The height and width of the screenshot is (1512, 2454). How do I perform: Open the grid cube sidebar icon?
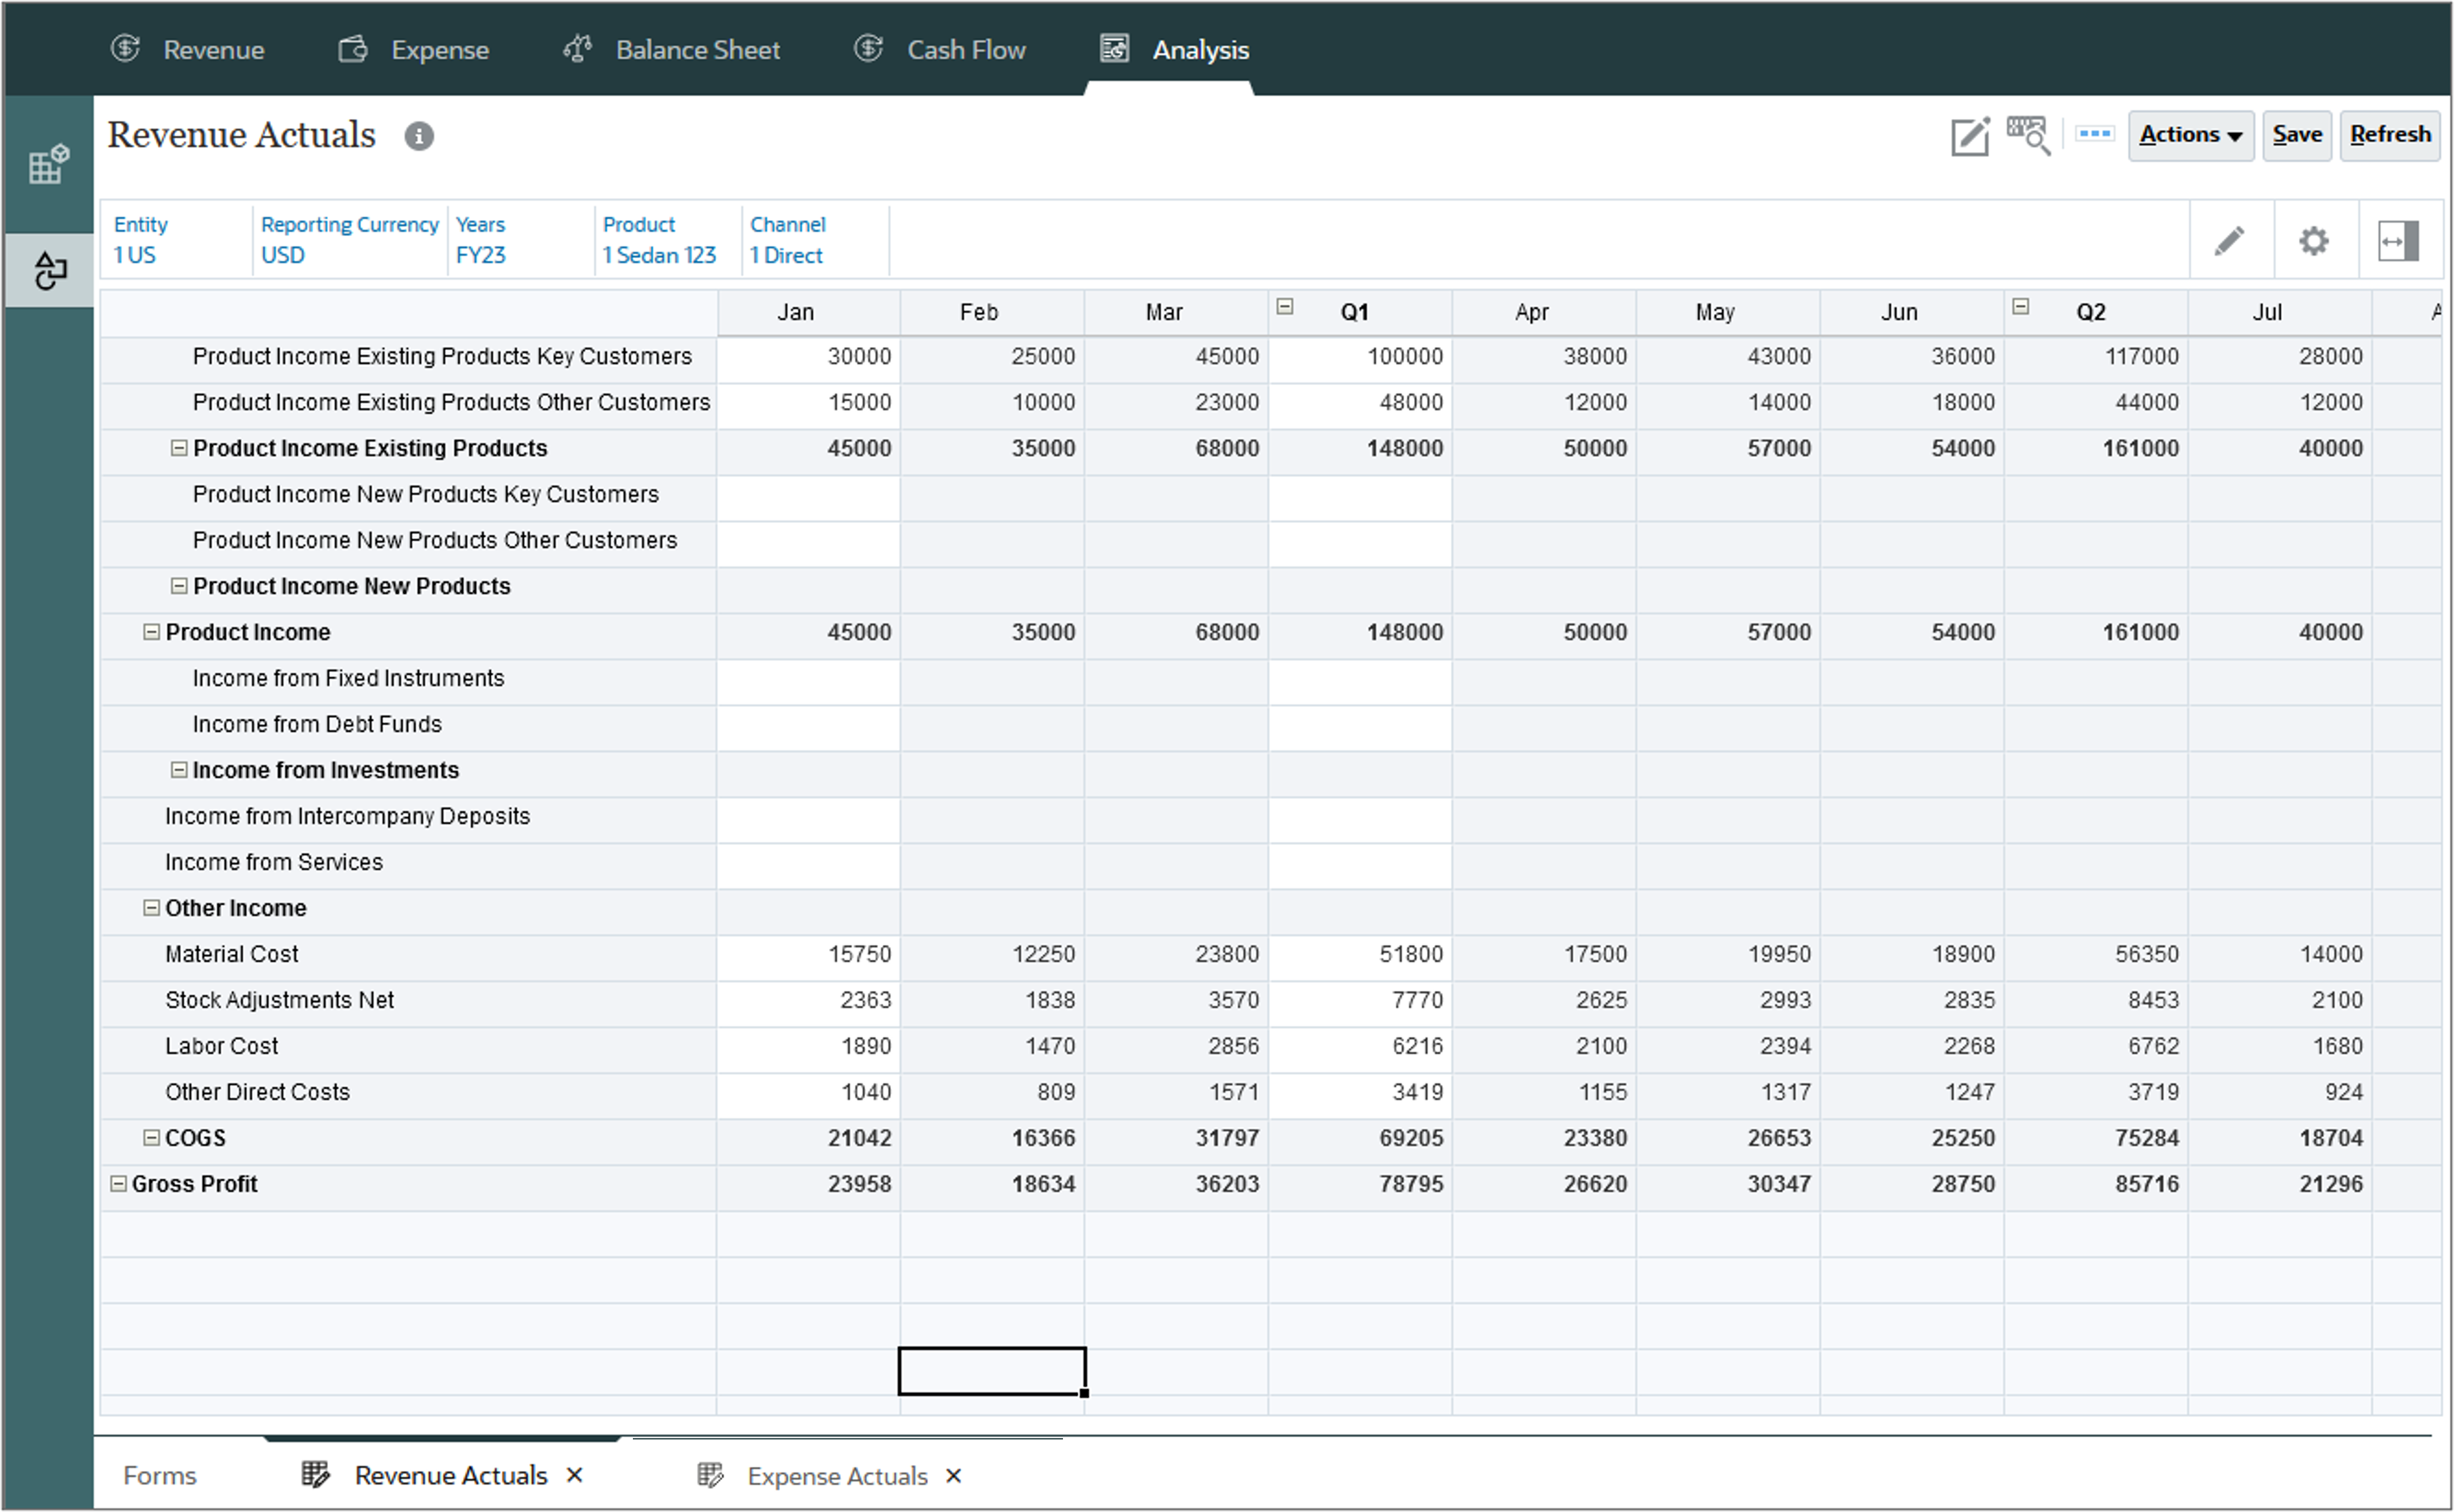click(48, 164)
